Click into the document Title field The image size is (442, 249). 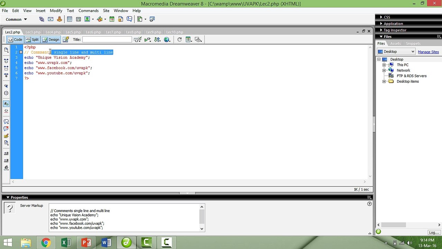coord(107,39)
